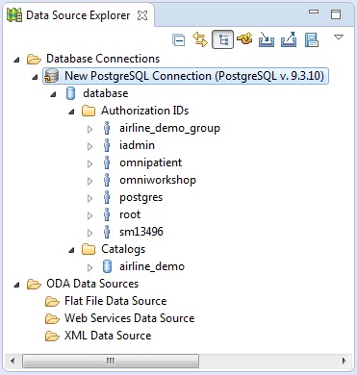Expand the airline_demo catalog

90,267
